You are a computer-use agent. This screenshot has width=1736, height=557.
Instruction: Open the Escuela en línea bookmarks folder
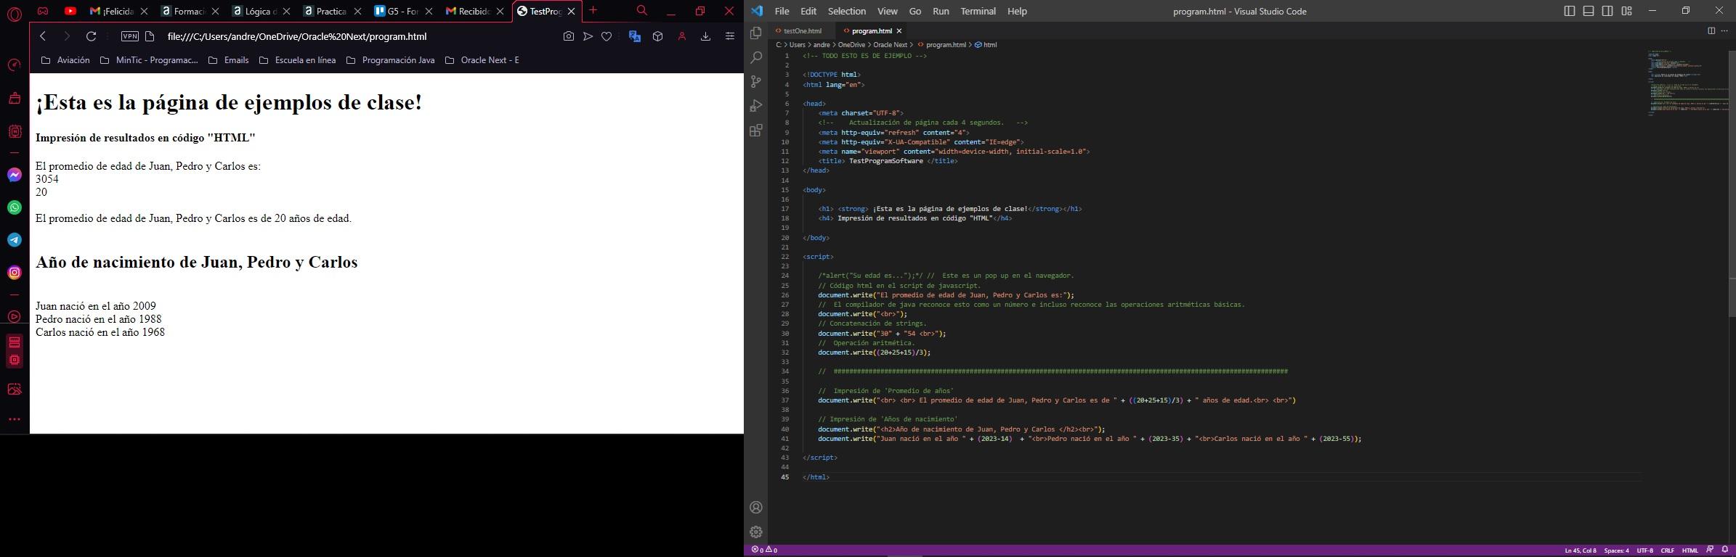(x=298, y=60)
